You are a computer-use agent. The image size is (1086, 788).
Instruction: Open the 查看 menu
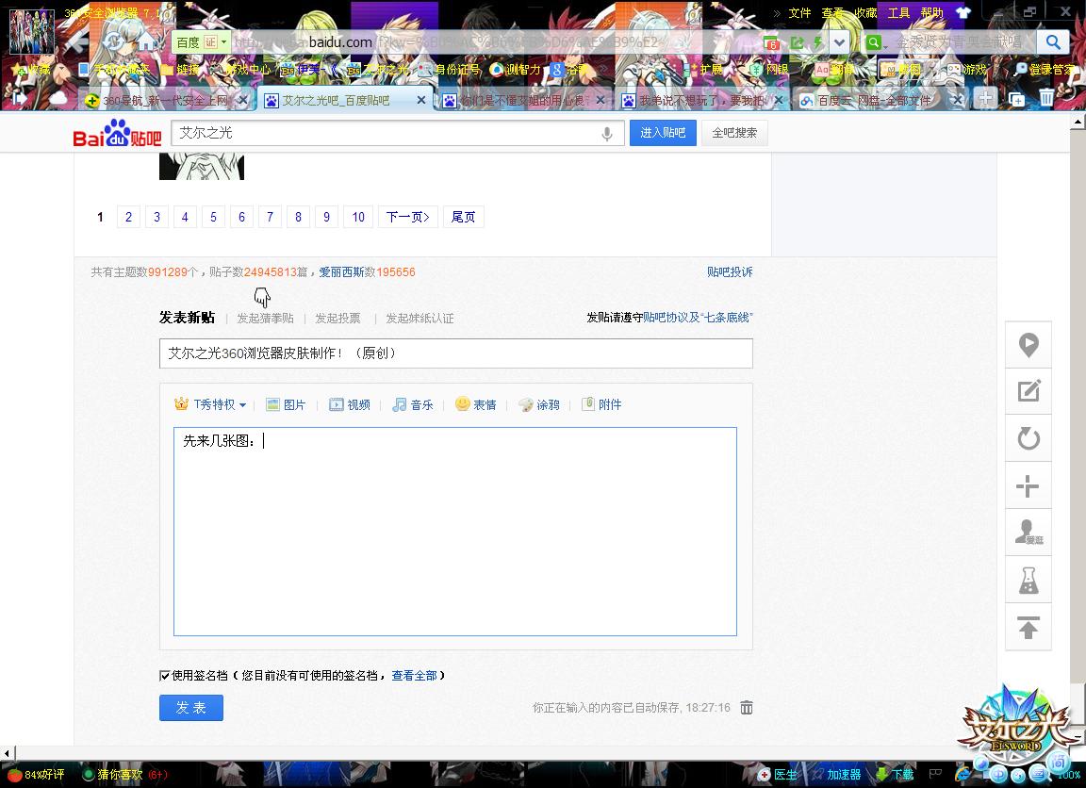832,12
